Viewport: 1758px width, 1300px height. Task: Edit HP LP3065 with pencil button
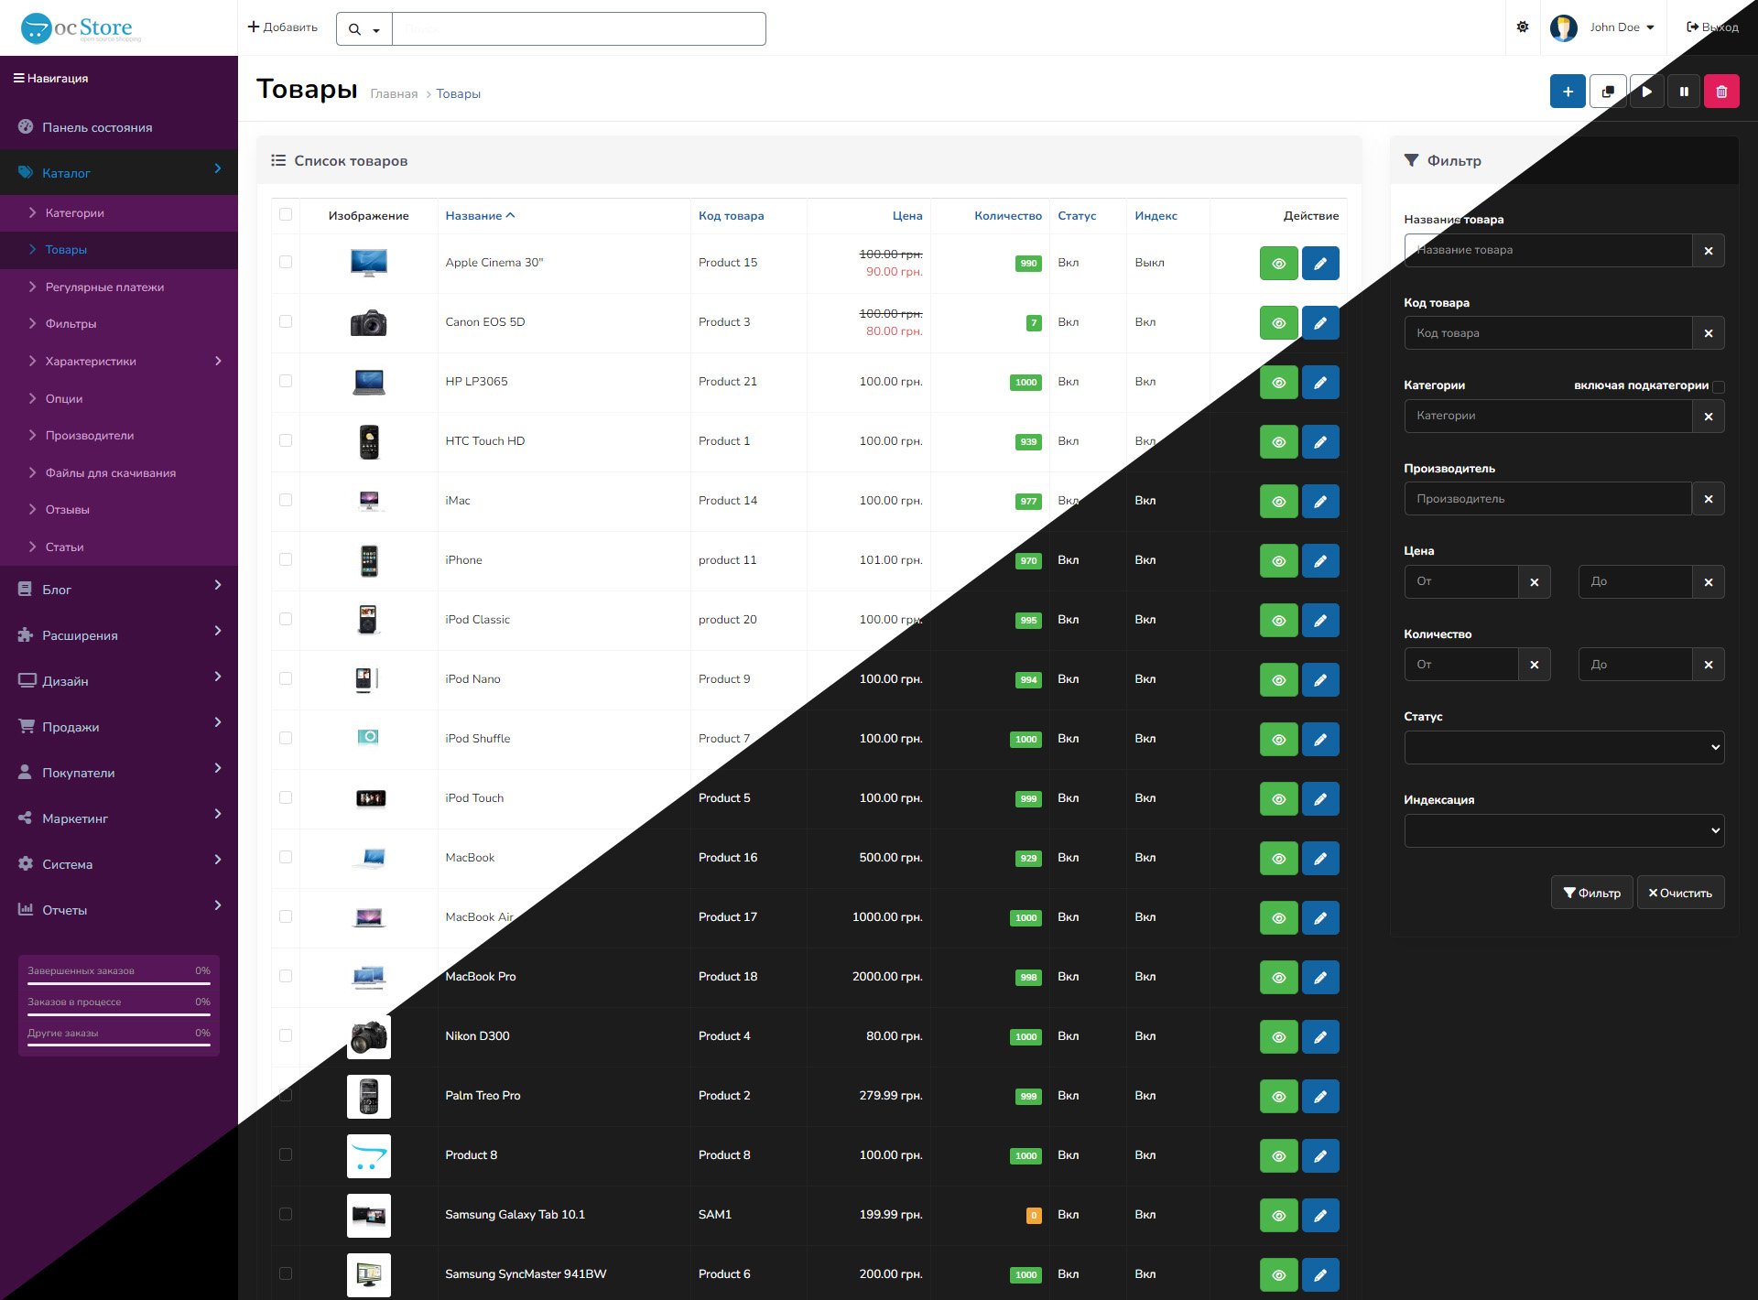1320,383
